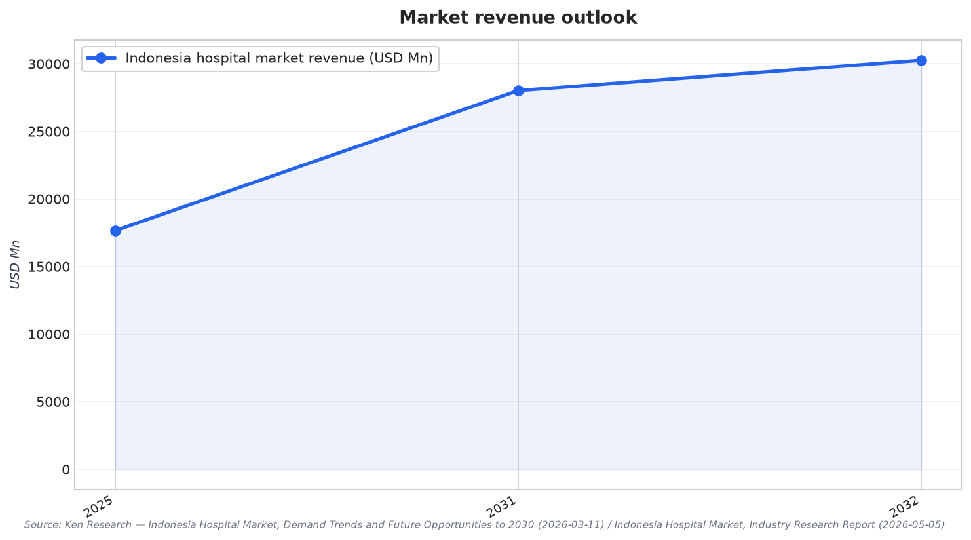This screenshot has height=540, width=971.
Task: Click the 2025 x-axis tick label
Action: tap(100, 507)
